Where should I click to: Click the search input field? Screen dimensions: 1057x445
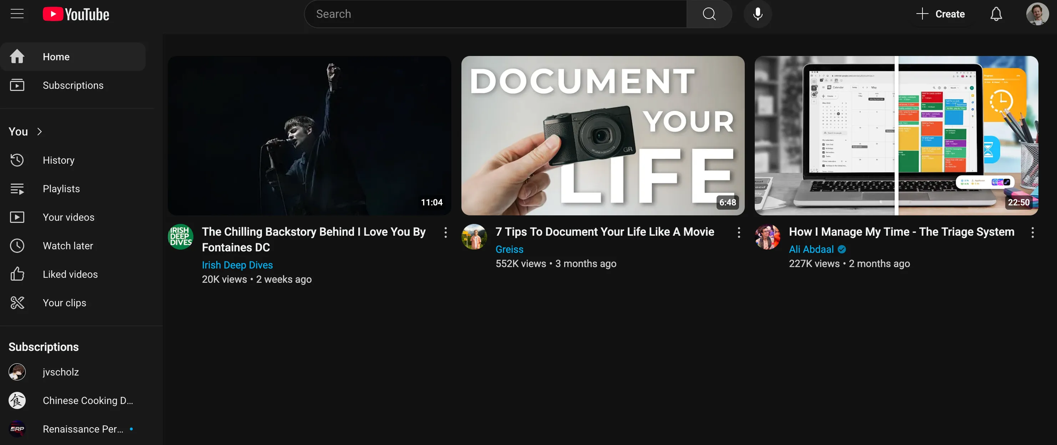pyautogui.click(x=492, y=14)
